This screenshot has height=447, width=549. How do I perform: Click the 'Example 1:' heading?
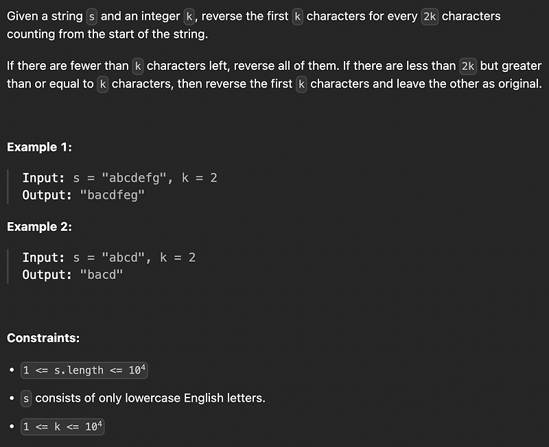click(39, 147)
